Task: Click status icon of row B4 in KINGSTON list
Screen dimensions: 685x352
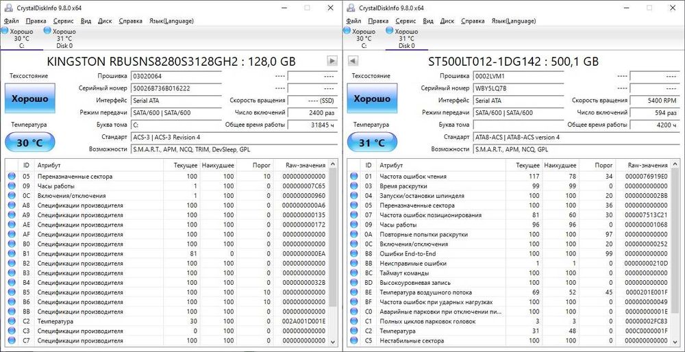Action: (12, 283)
